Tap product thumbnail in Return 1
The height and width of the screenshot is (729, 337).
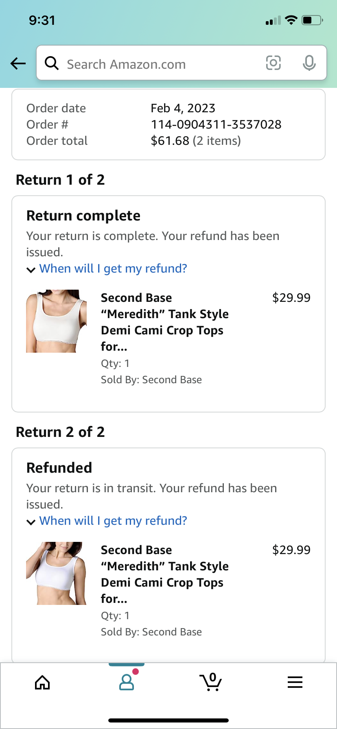point(56,321)
